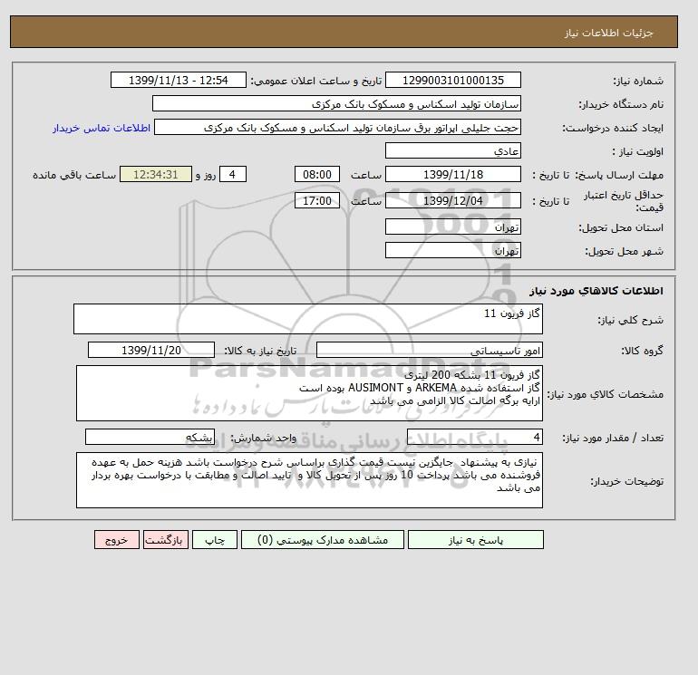Click the label مشخصات کالای مورد نیاز

pos(605,394)
